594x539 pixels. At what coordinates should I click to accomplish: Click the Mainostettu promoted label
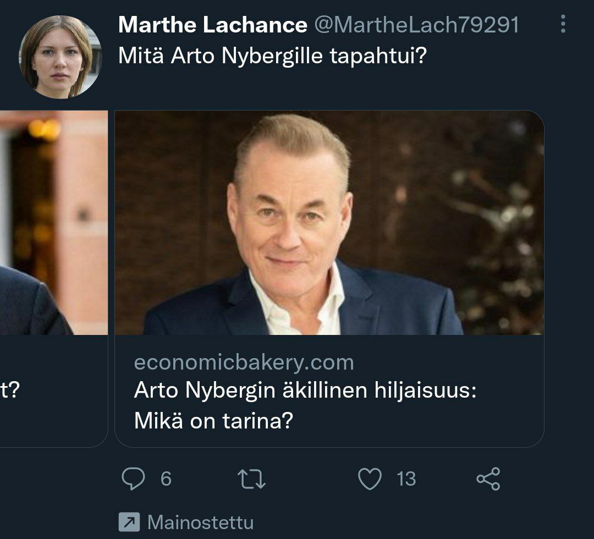(x=200, y=522)
